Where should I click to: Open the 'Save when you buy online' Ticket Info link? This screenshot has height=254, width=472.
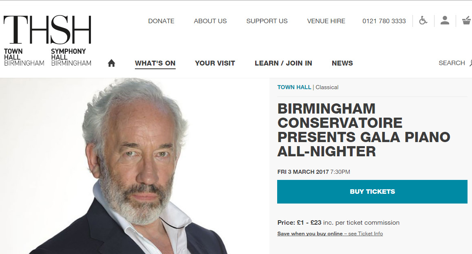point(330,234)
